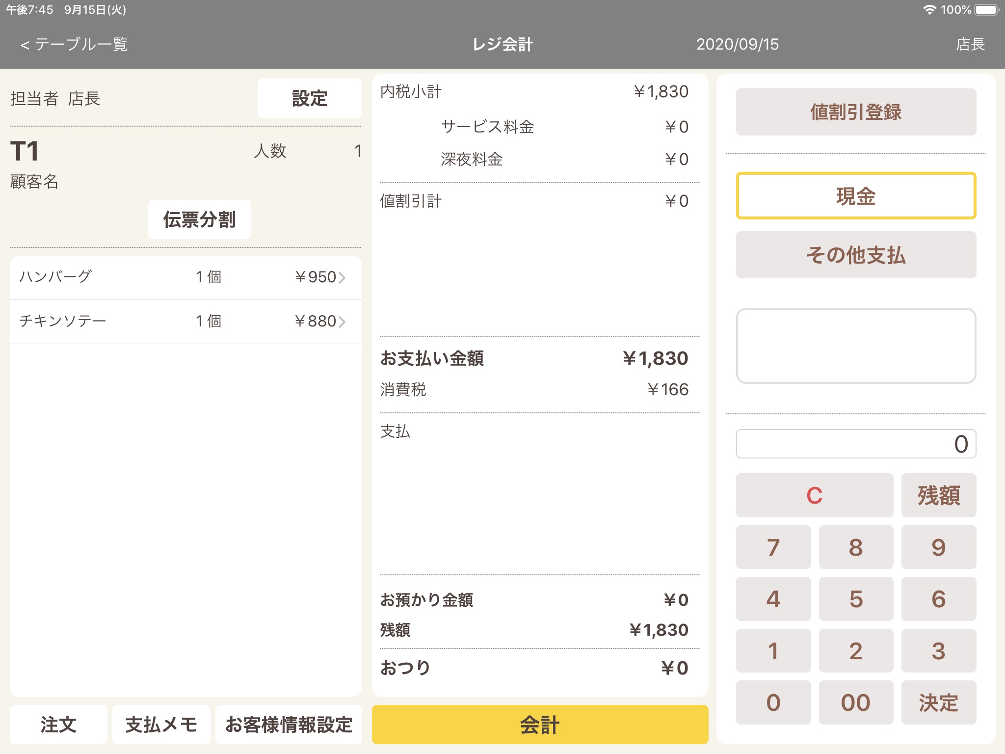
Task: Open the 注文 order button
Action: pos(58,725)
